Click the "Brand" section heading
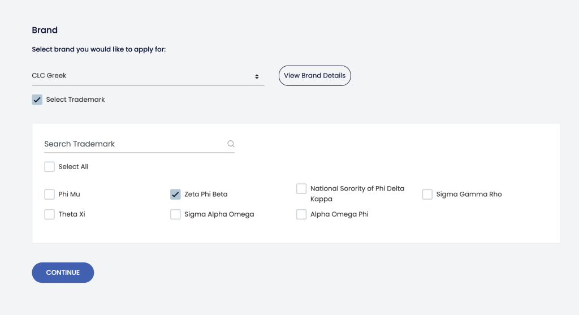Screen dimensions: 579x315 45,30
